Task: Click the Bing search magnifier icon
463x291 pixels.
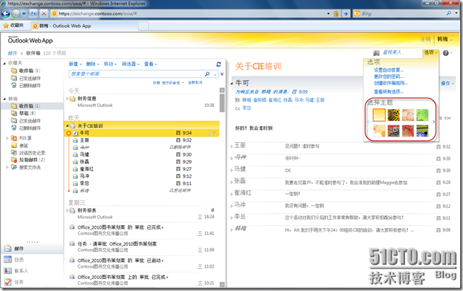Action: 449,13
